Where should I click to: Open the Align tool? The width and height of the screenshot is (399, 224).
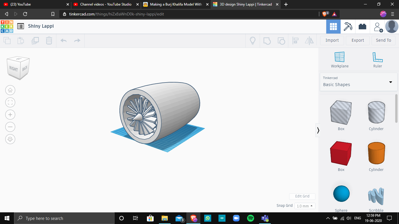point(295,41)
